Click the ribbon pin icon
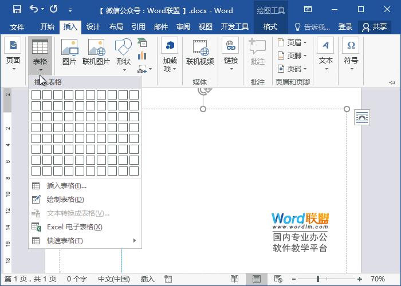Image resolution: width=401 pixels, height=286 pixels. click(x=391, y=82)
